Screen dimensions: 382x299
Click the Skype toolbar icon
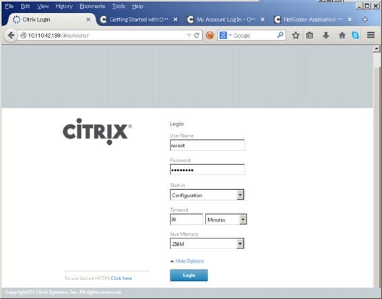355,36
